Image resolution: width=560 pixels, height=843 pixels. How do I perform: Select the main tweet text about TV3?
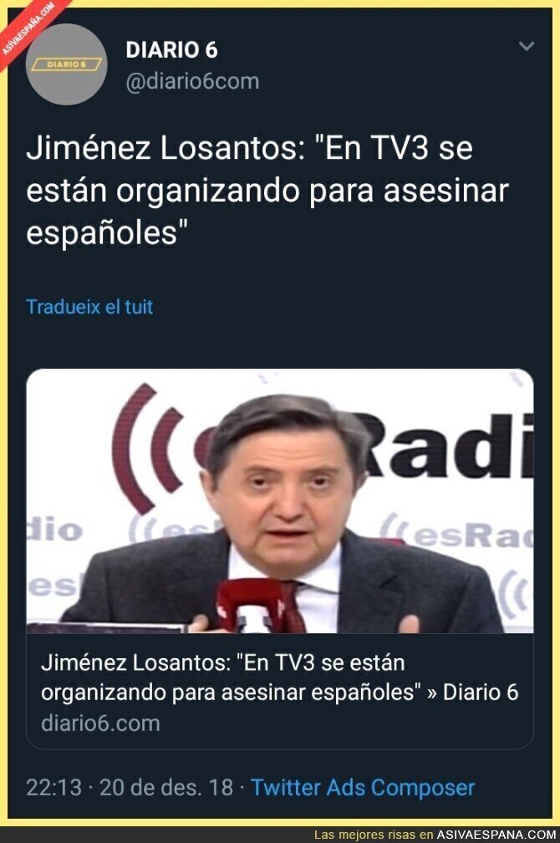point(267,191)
